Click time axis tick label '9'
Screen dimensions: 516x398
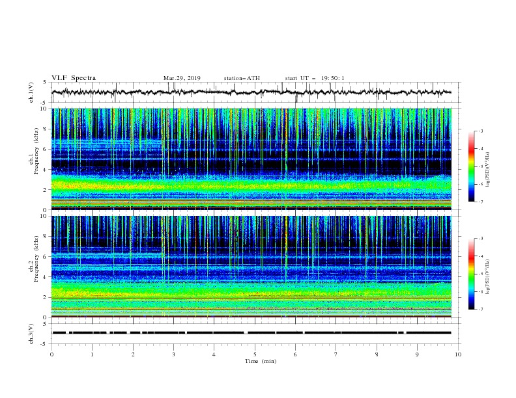(417, 354)
